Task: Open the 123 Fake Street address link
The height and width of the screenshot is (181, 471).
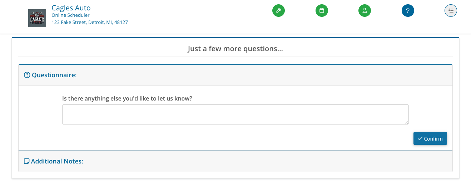Action: pyautogui.click(x=90, y=22)
